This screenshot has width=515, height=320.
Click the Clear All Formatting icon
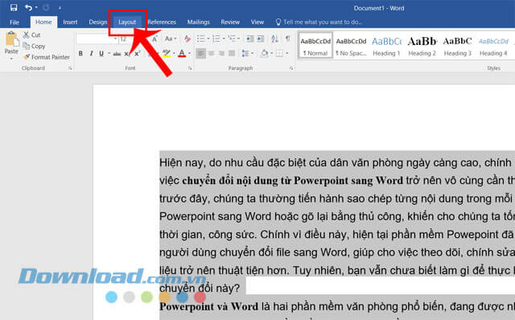[x=187, y=39]
